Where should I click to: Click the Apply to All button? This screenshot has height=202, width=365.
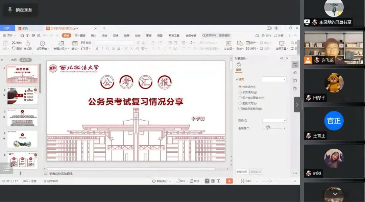click(241, 172)
